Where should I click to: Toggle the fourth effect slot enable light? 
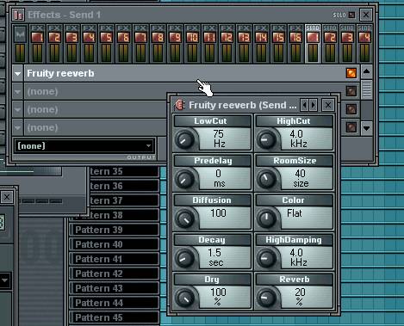351,127
